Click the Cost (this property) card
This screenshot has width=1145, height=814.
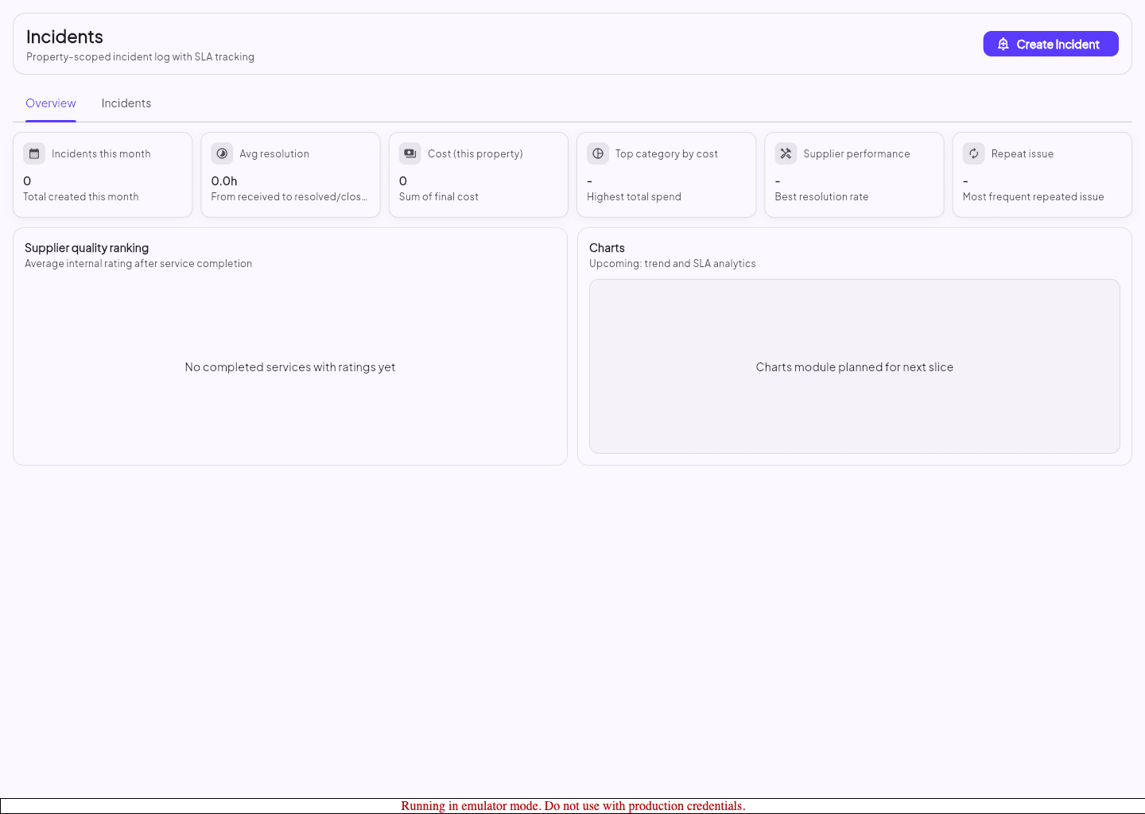click(x=478, y=174)
